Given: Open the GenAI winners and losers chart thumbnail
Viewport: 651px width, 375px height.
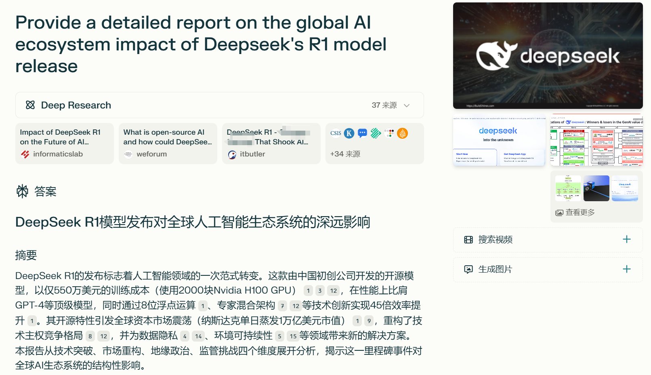Looking at the screenshot, I should tap(596, 140).
